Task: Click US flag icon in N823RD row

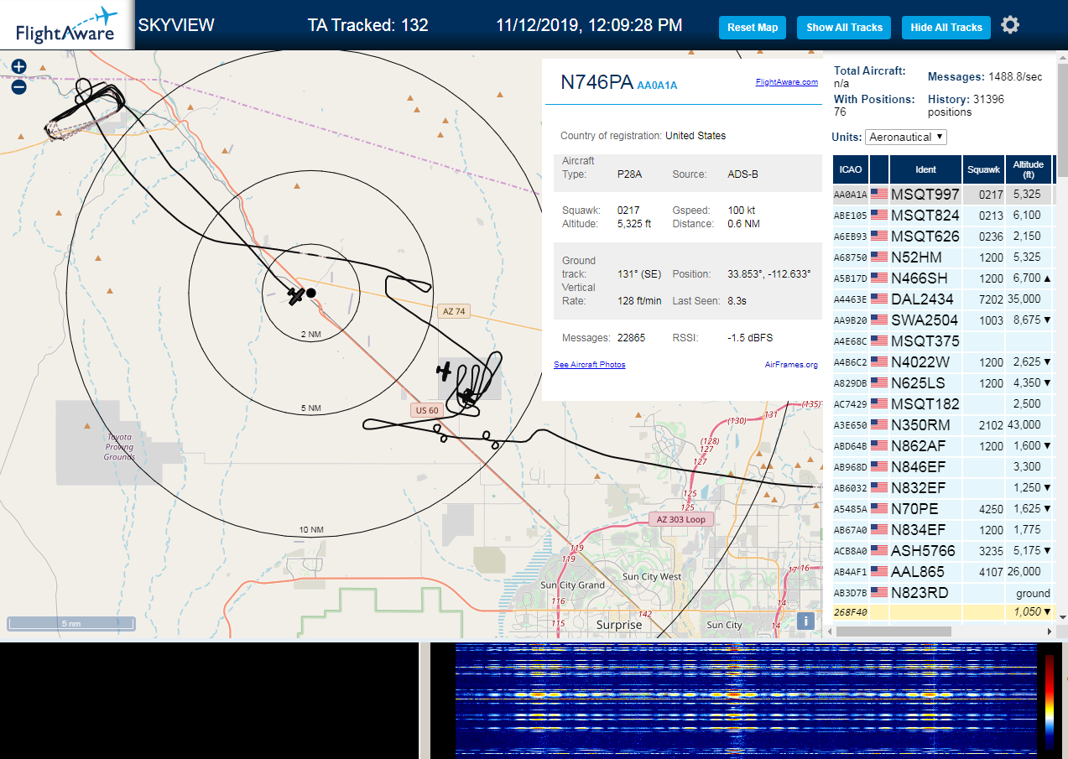Action: click(879, 593)
